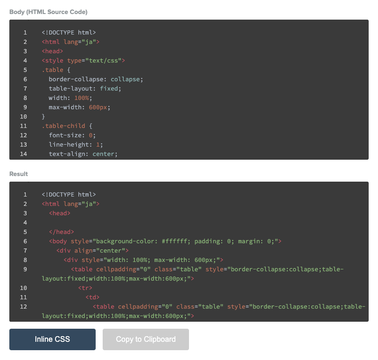Click the <html lang="ja"> line in Result
Image resolution: width=378 pixels, height=360 pixels.
pyautogui.click(x=70, y=204)
